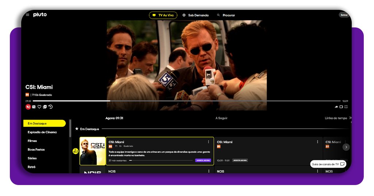Image resolution: width=374 pixels, height=196 pixels.
Task: Switch the player to theater mode
Action: [341, 107]
